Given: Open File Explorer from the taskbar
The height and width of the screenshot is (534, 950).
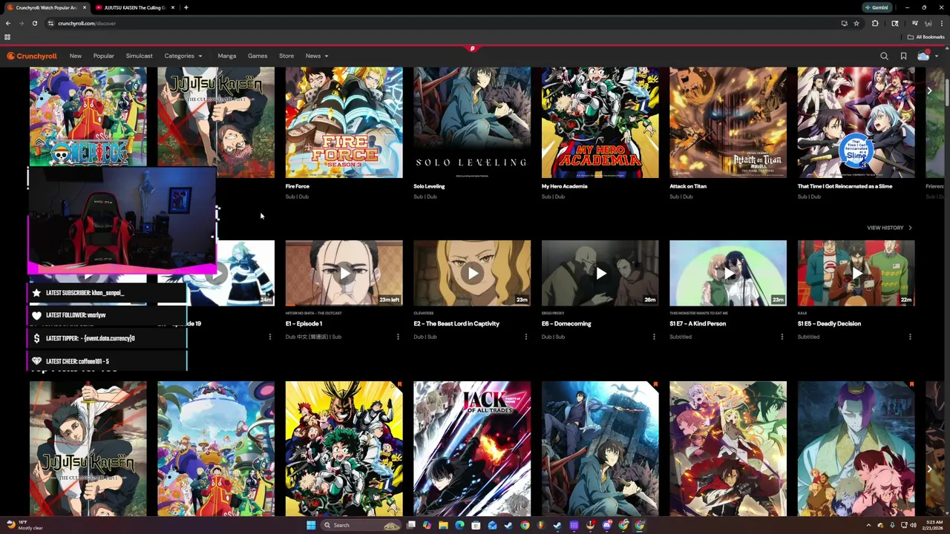Looking at the screenshot, I should (x=443, y=525).
